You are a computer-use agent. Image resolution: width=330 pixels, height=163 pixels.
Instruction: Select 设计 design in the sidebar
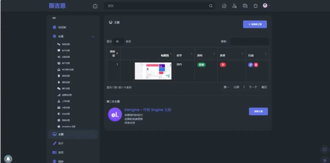point(61,143)
